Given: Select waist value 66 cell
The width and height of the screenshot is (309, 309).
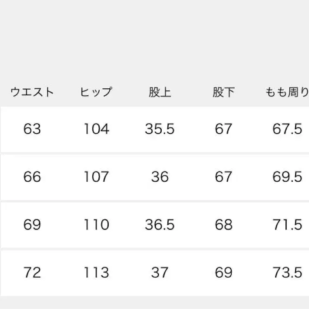Looking at the screenshot, I should (32, 177).
